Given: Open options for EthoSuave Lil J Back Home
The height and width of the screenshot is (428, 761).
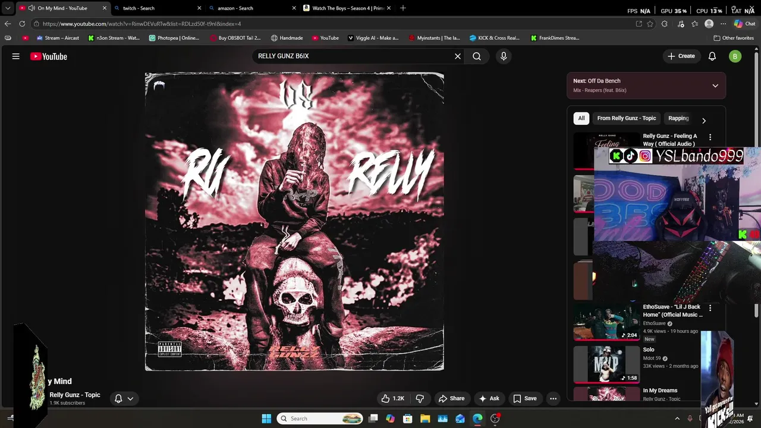Looking at the screenshot, I should click(710, 308).
